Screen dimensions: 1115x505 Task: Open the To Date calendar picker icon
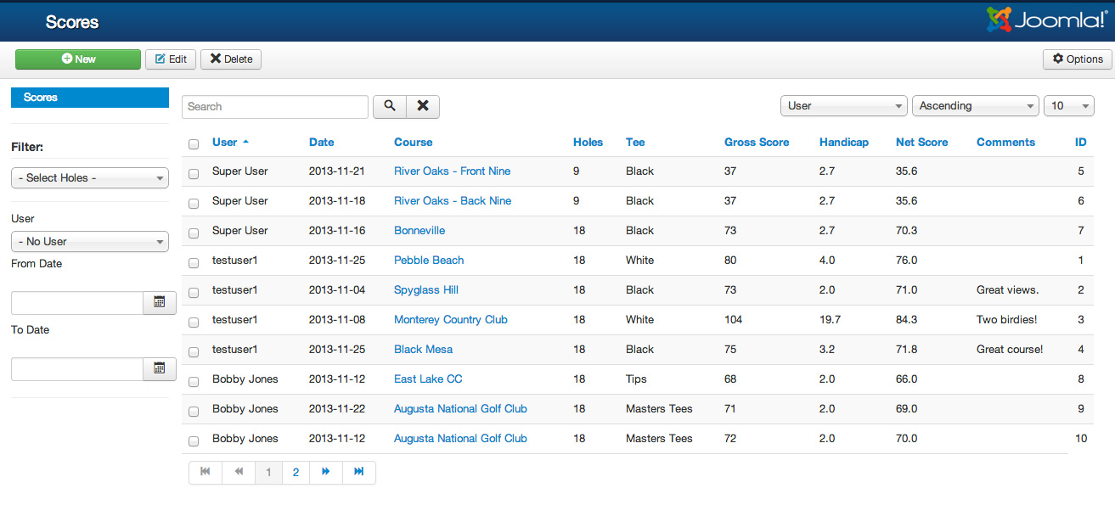click(x=159, y=368)
